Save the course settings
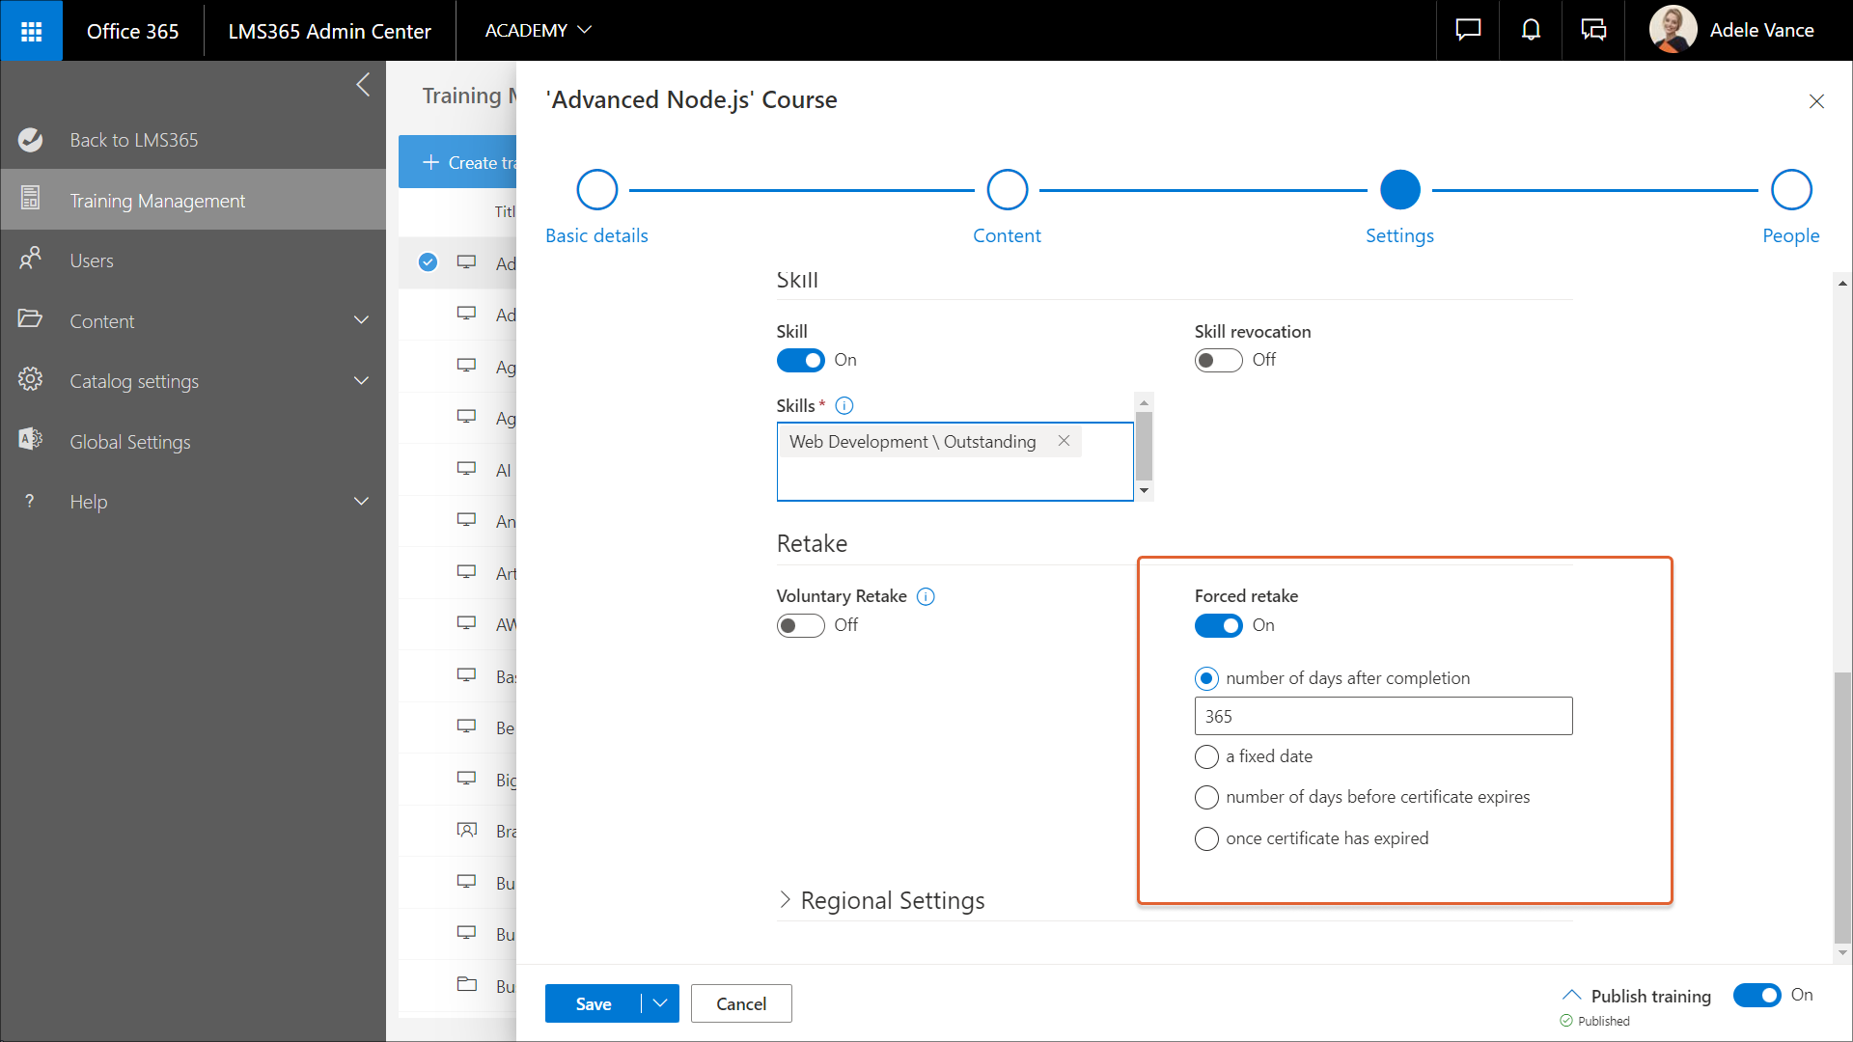1853x1042 pixels. (593, 1003)
